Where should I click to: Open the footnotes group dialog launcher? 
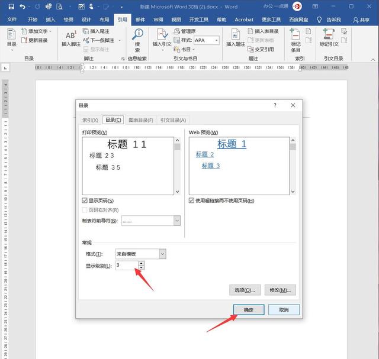(x=123, y=59)
